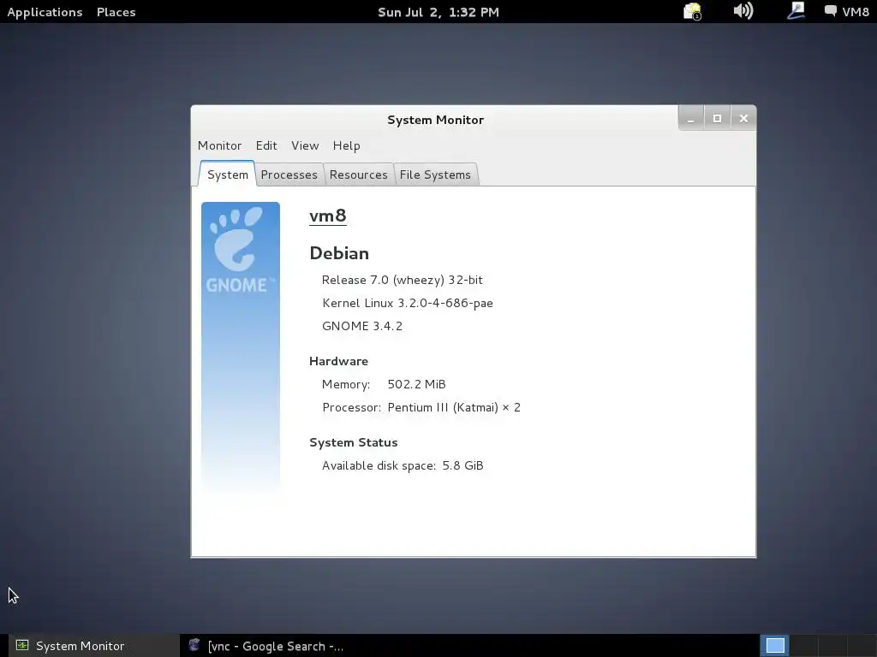Click the browser icon of vnc taskbar entry
Image resolution: width=877 pixels, height=657 pixels.
pos(194,645)
